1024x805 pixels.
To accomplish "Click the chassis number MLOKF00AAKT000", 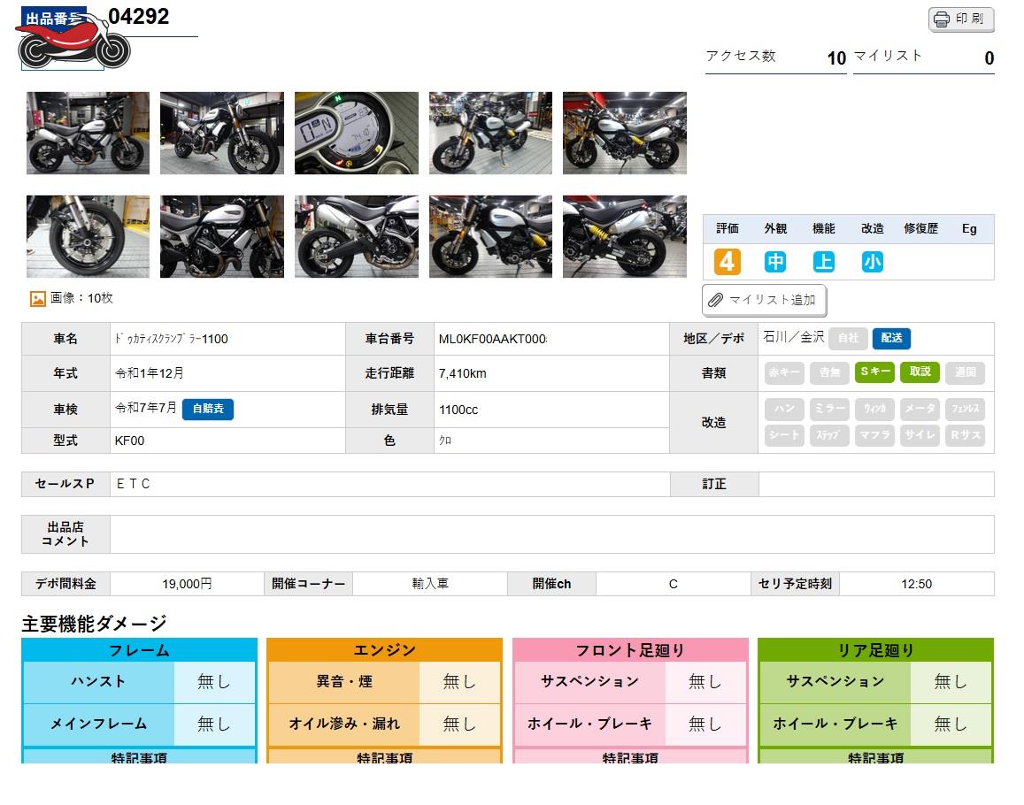I will coord(493,339).
